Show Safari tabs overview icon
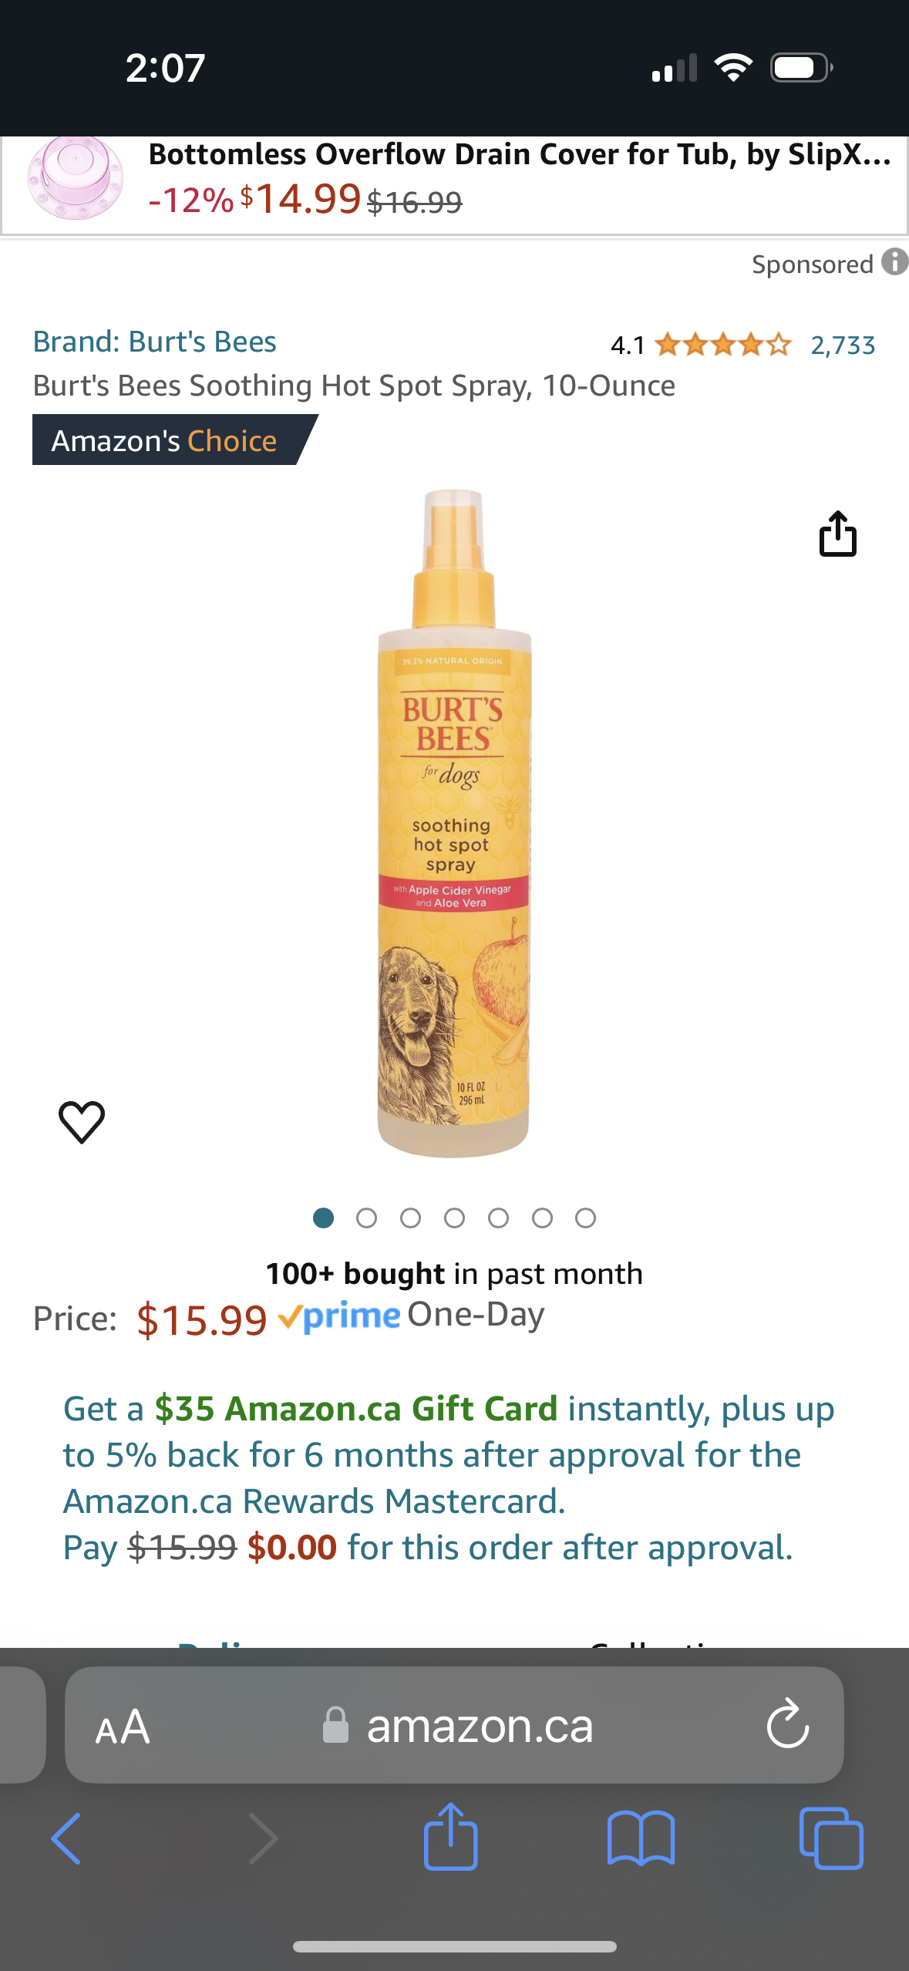 831,1838
